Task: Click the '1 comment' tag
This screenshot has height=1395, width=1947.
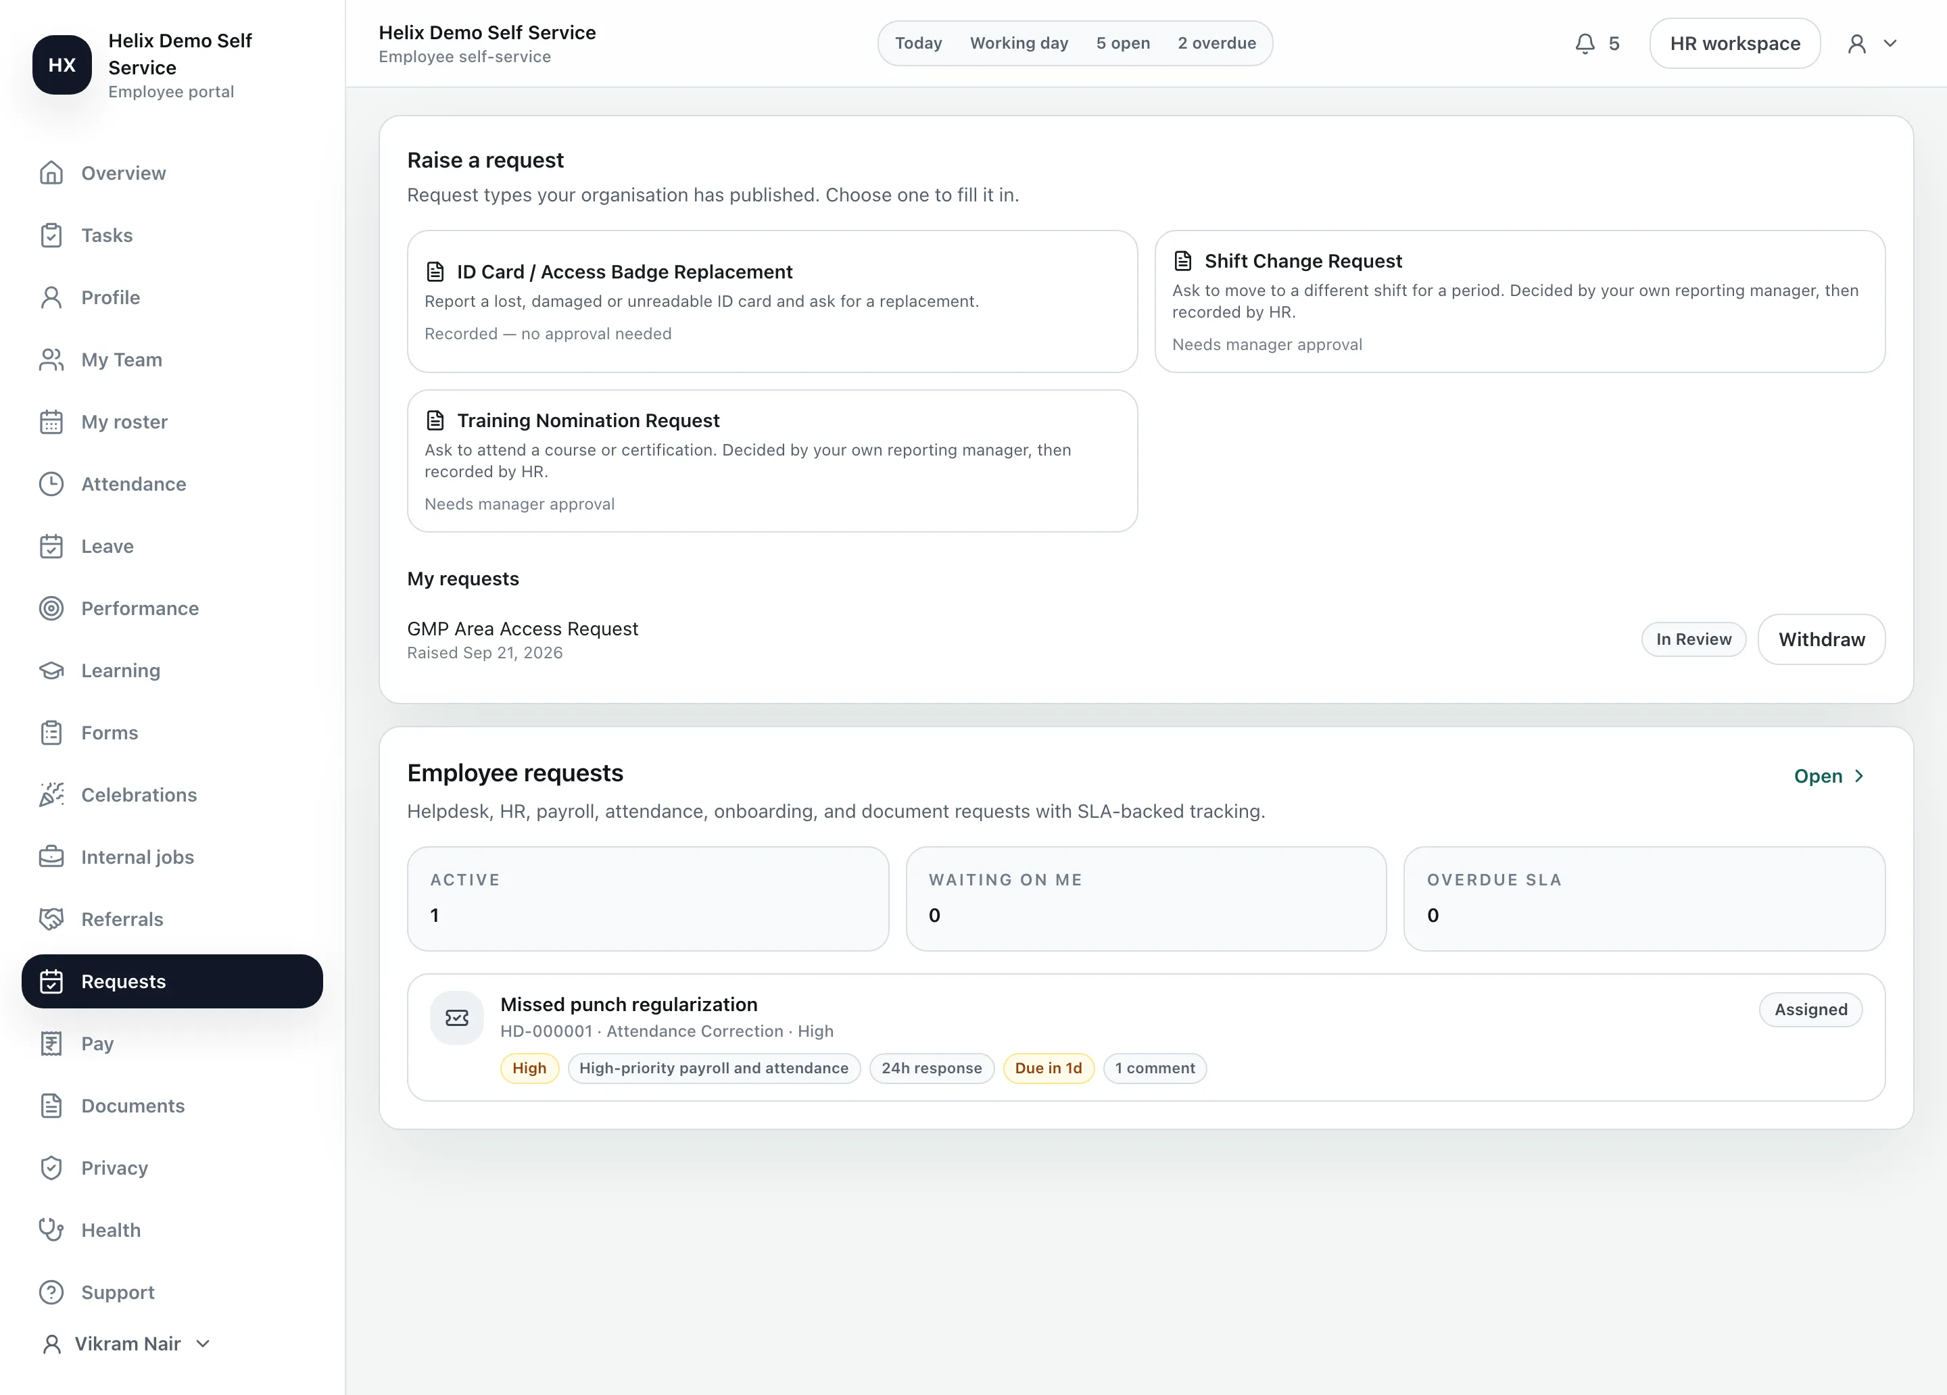Action: click(x=1155, y=1068)
